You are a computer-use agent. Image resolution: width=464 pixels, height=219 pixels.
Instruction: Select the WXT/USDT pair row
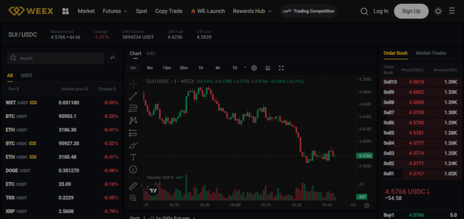pos(62,103)
